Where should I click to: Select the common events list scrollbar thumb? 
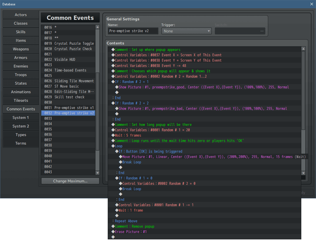click(98, 111)
